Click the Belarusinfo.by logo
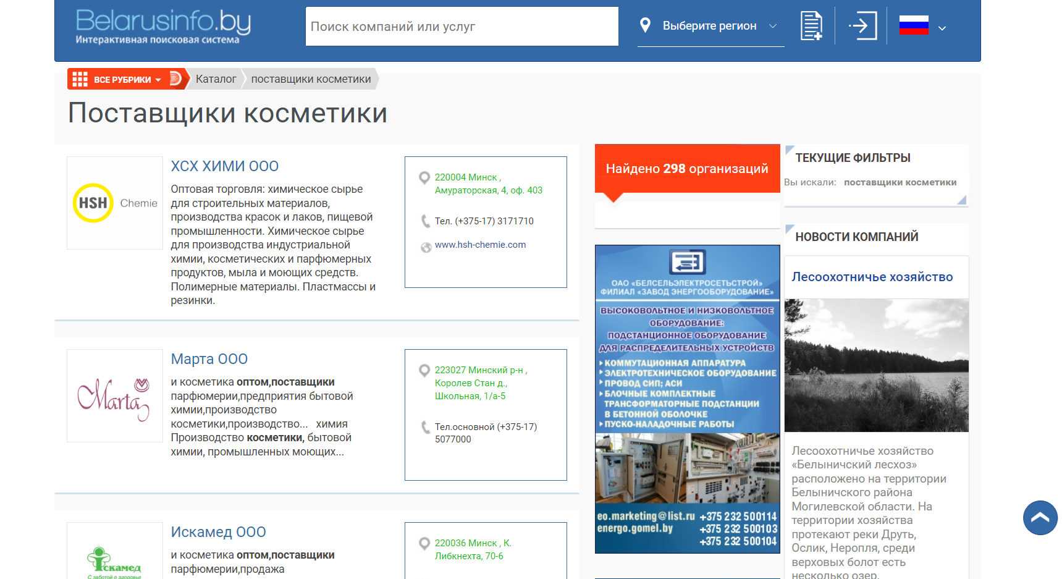 [163, 26]
